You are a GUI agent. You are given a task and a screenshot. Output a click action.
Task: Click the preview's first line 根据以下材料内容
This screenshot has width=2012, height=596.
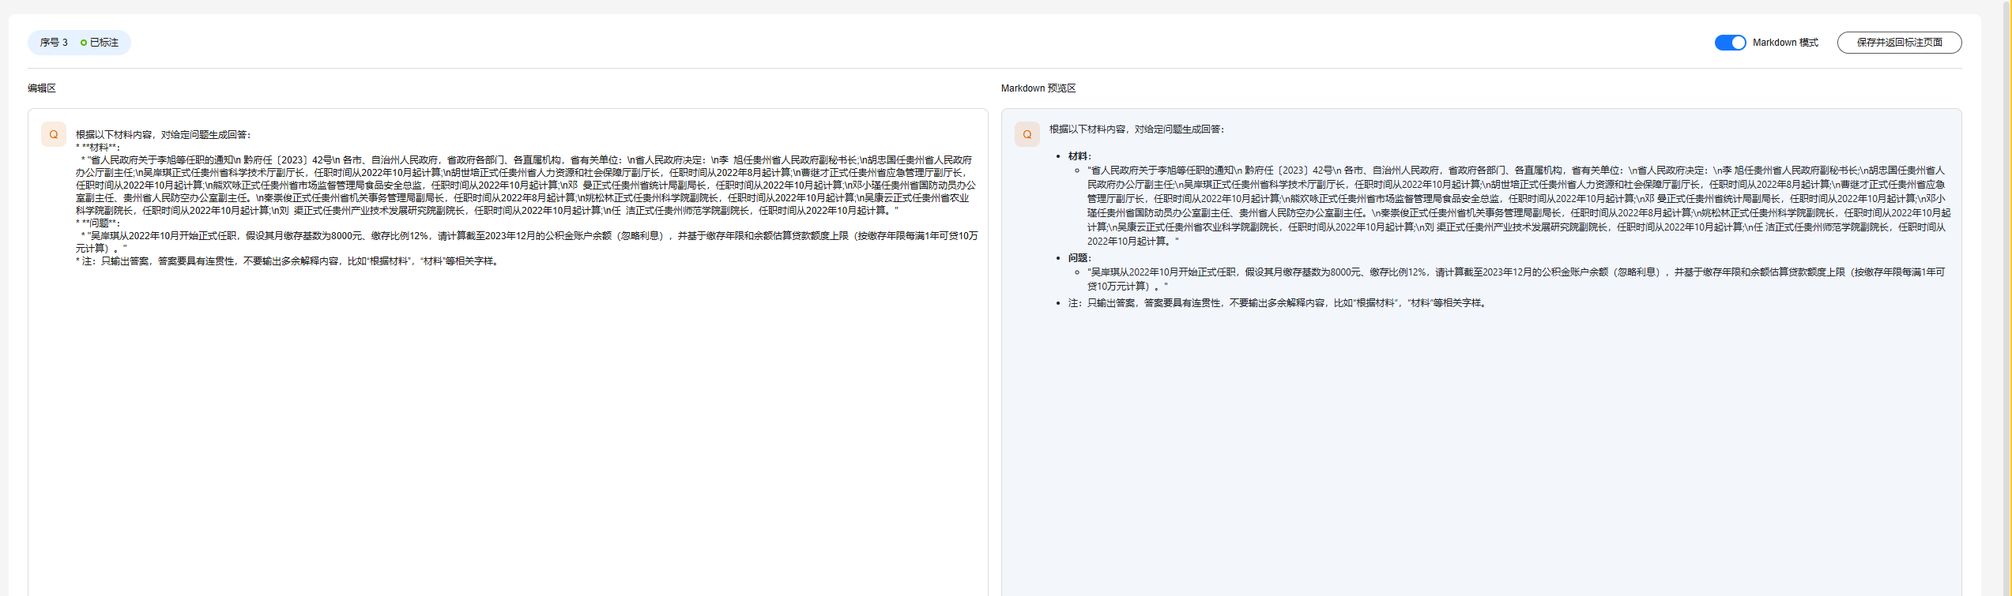click(x=1136, y=129)
